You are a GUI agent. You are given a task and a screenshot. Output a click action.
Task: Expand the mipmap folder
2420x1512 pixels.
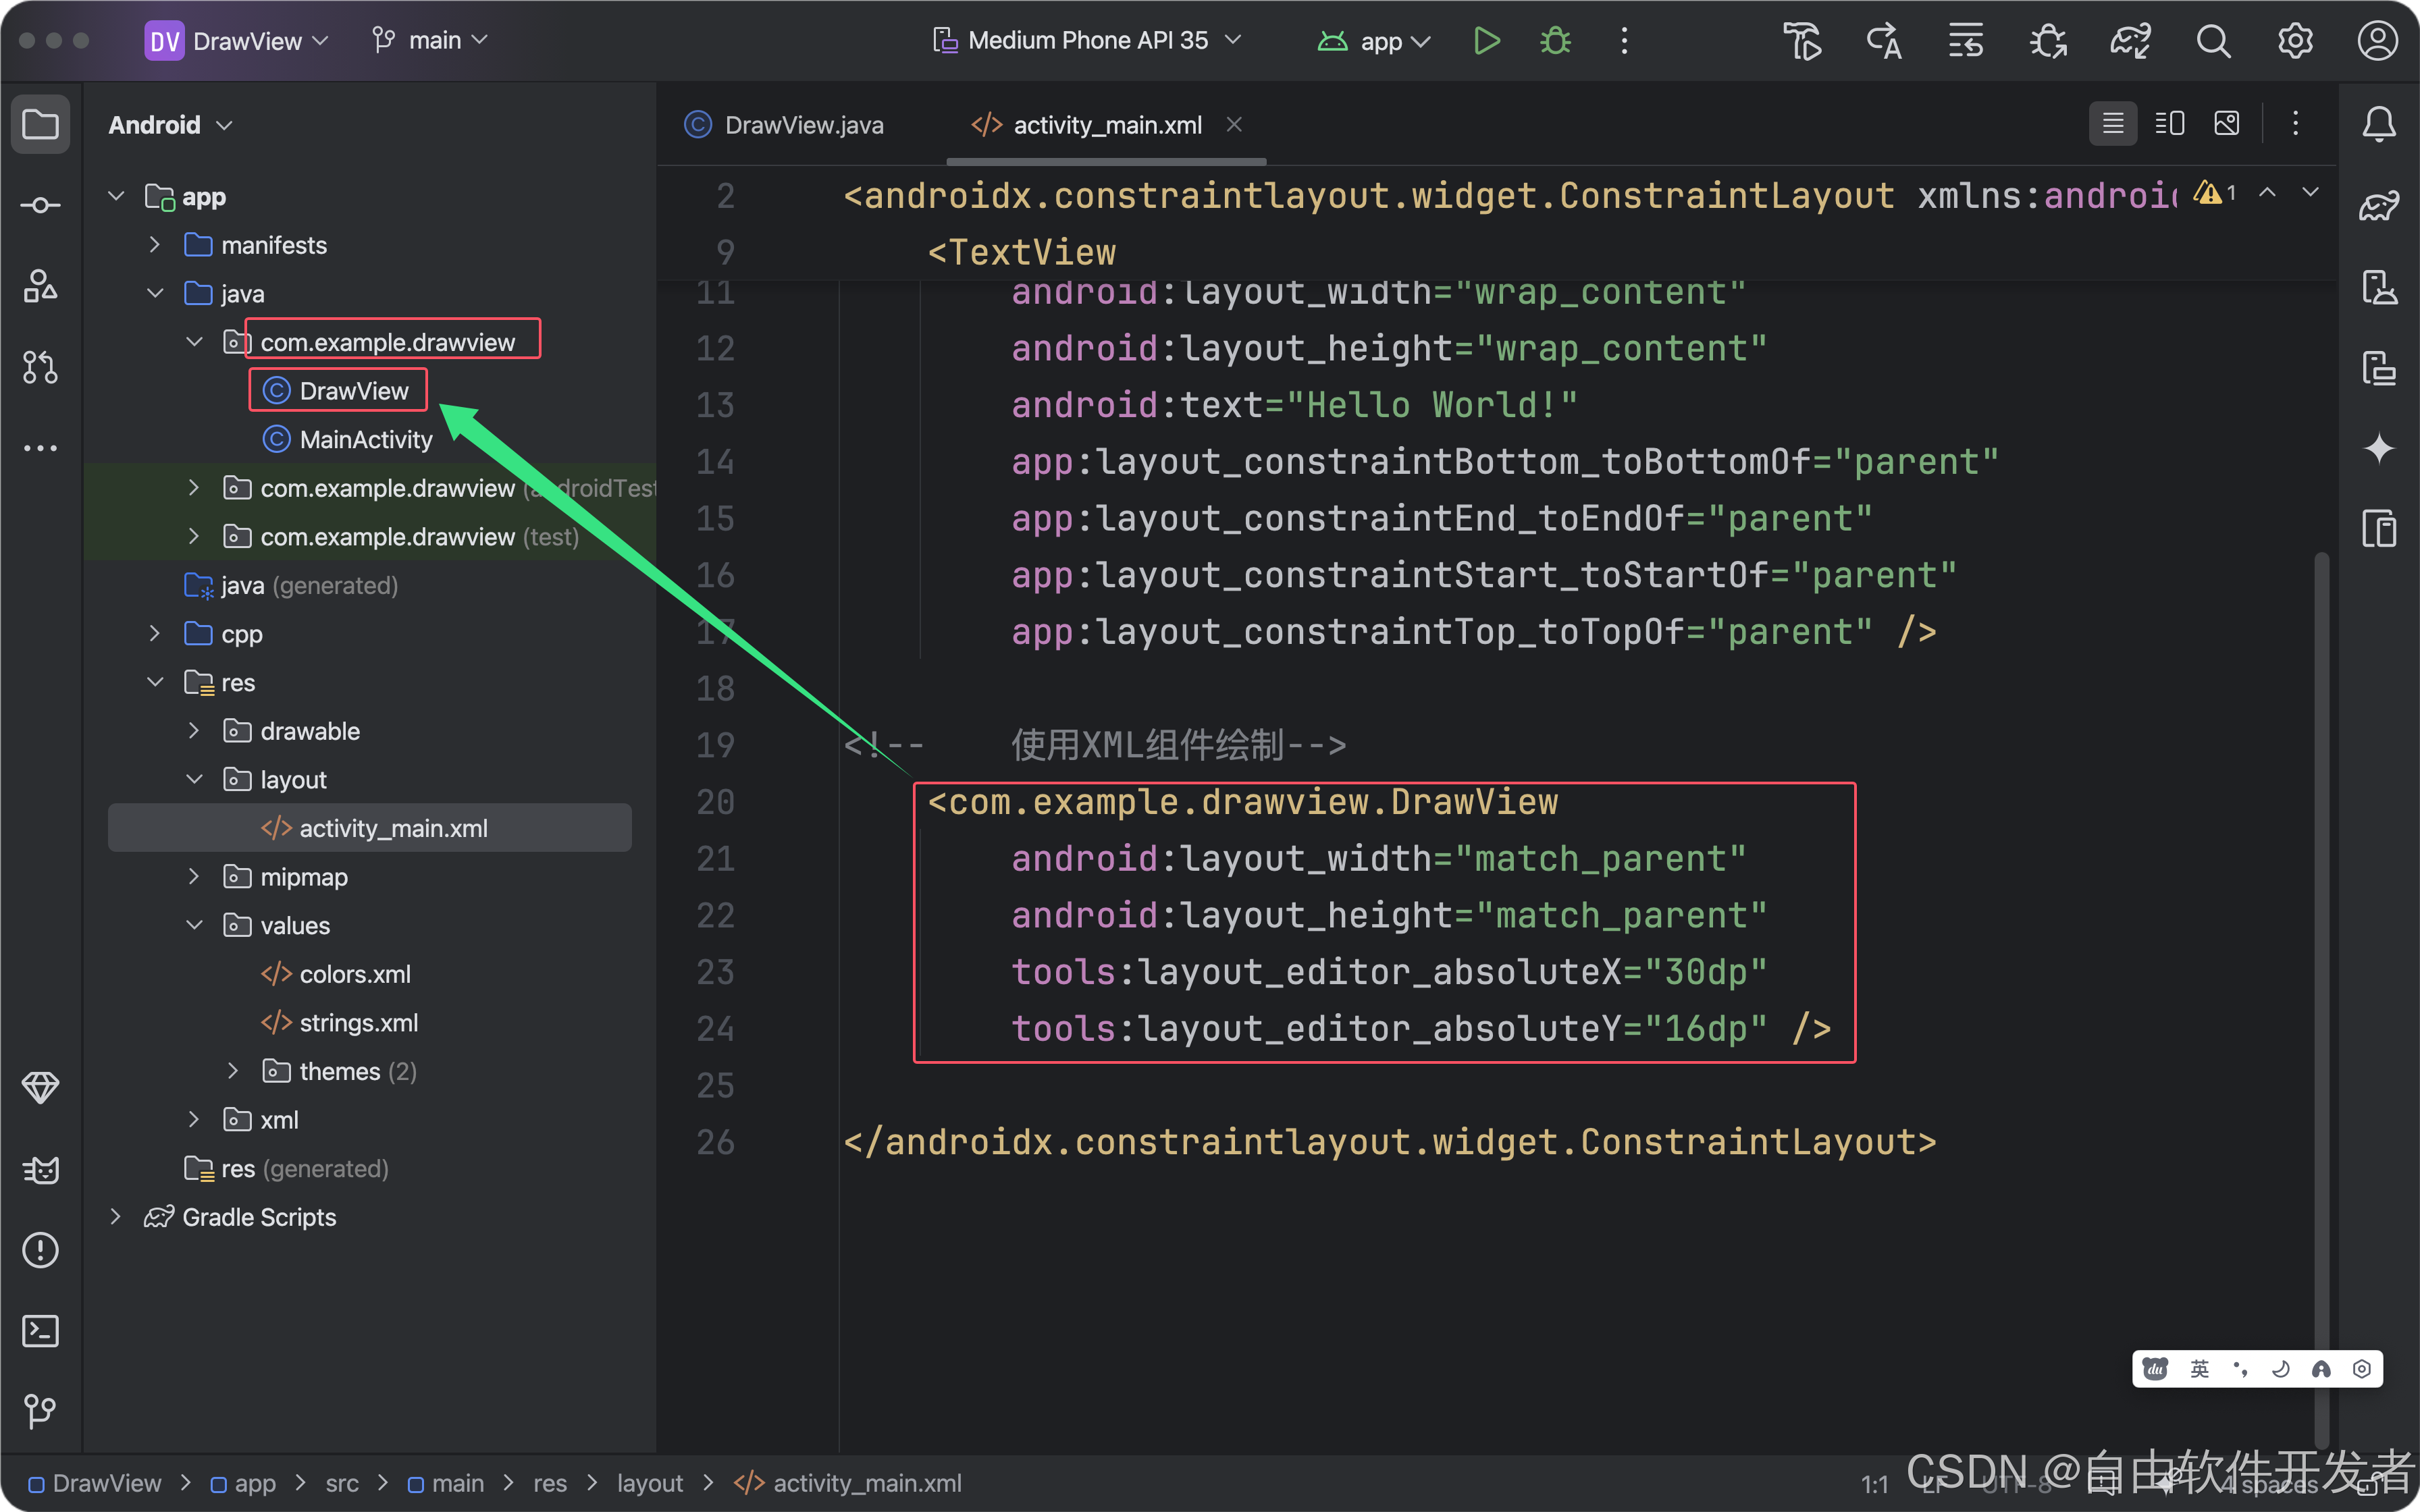194,877
